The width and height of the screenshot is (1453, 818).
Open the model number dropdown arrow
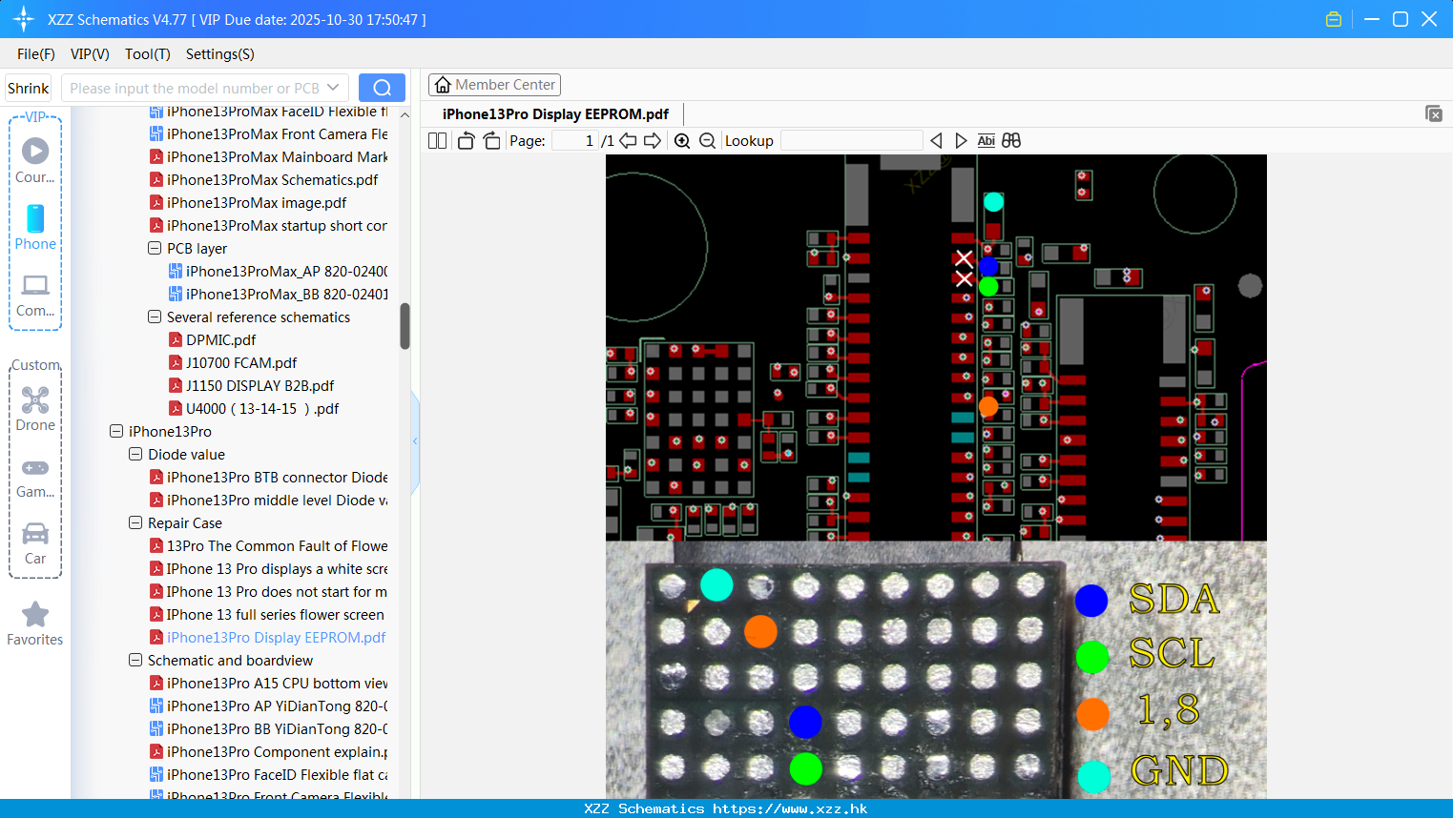(333, 88)
